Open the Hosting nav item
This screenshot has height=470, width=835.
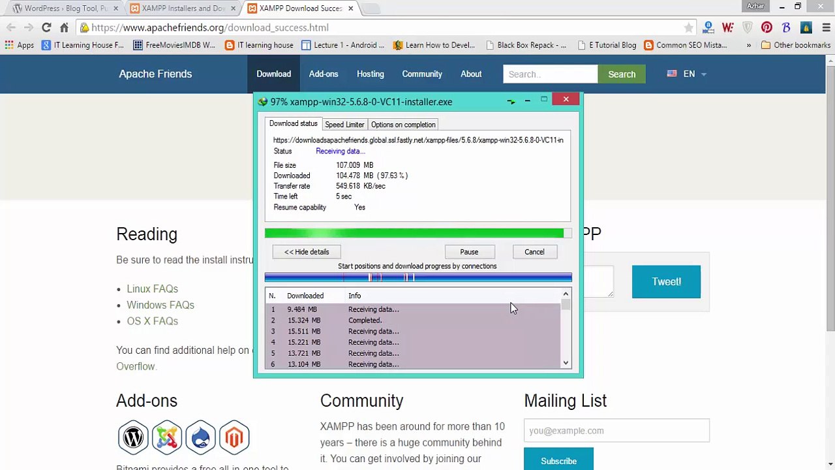[371, 74]
